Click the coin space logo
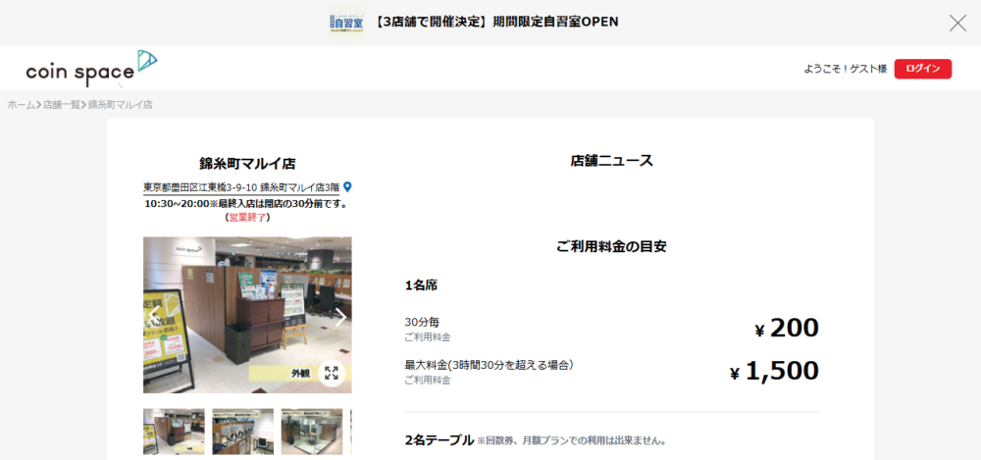Viewport: 981px width, 460px height. 91,69
